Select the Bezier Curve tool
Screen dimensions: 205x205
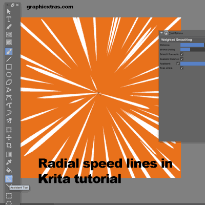coord(9,97)
